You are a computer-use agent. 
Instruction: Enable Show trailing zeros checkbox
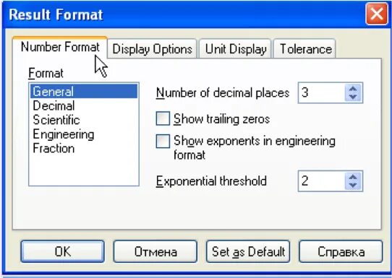click(163, 118)
